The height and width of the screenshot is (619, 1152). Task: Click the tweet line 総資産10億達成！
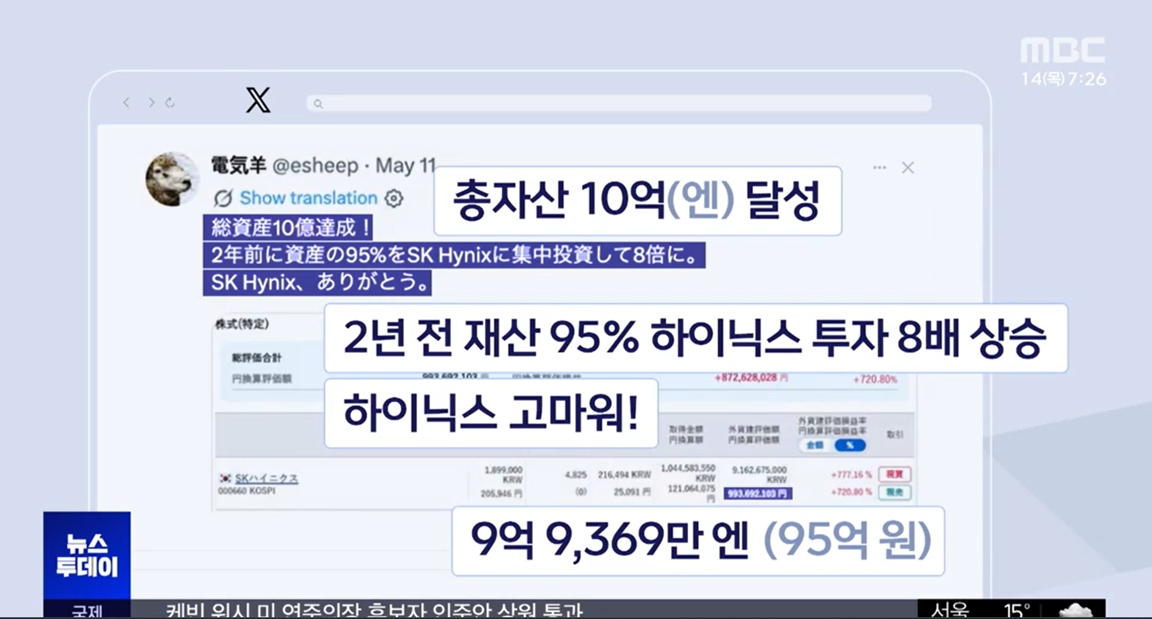pos(288,228)
